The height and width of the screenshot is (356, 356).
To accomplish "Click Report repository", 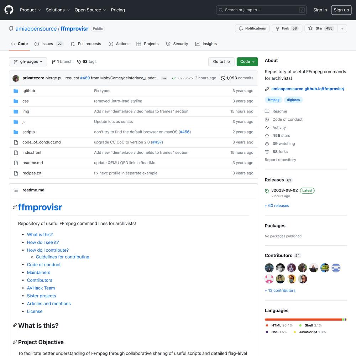I will pos(281,159).
